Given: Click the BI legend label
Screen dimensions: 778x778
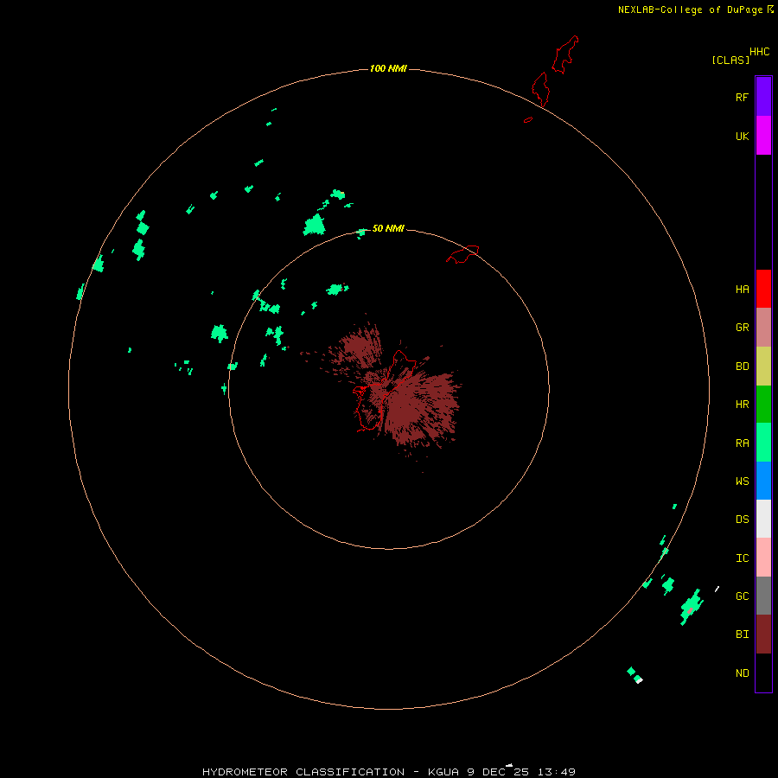Looking at the screenshot, I should coord(742,635).
